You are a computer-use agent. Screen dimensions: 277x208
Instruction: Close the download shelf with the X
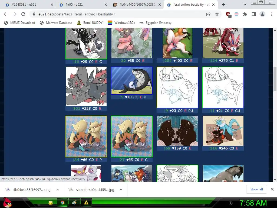point(272,189)
